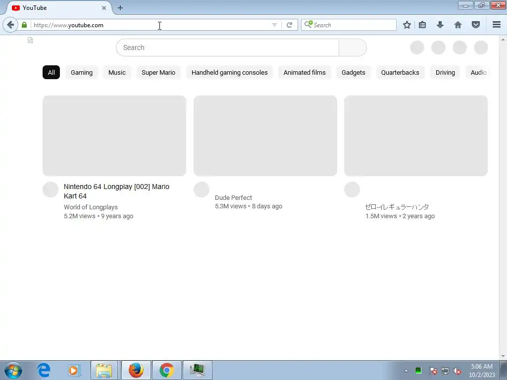Click "1.5M views • 2 years ago" text
The width and height of the screenshot is (507, 380).
coord(400,216)
